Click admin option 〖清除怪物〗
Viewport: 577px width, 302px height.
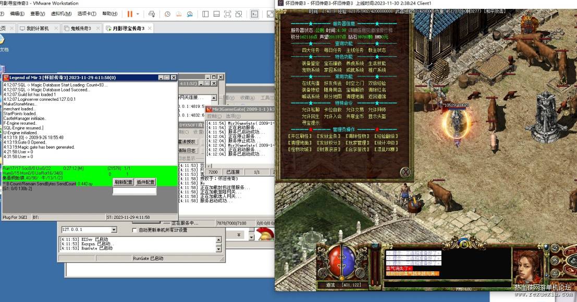[x=358, y=136]
